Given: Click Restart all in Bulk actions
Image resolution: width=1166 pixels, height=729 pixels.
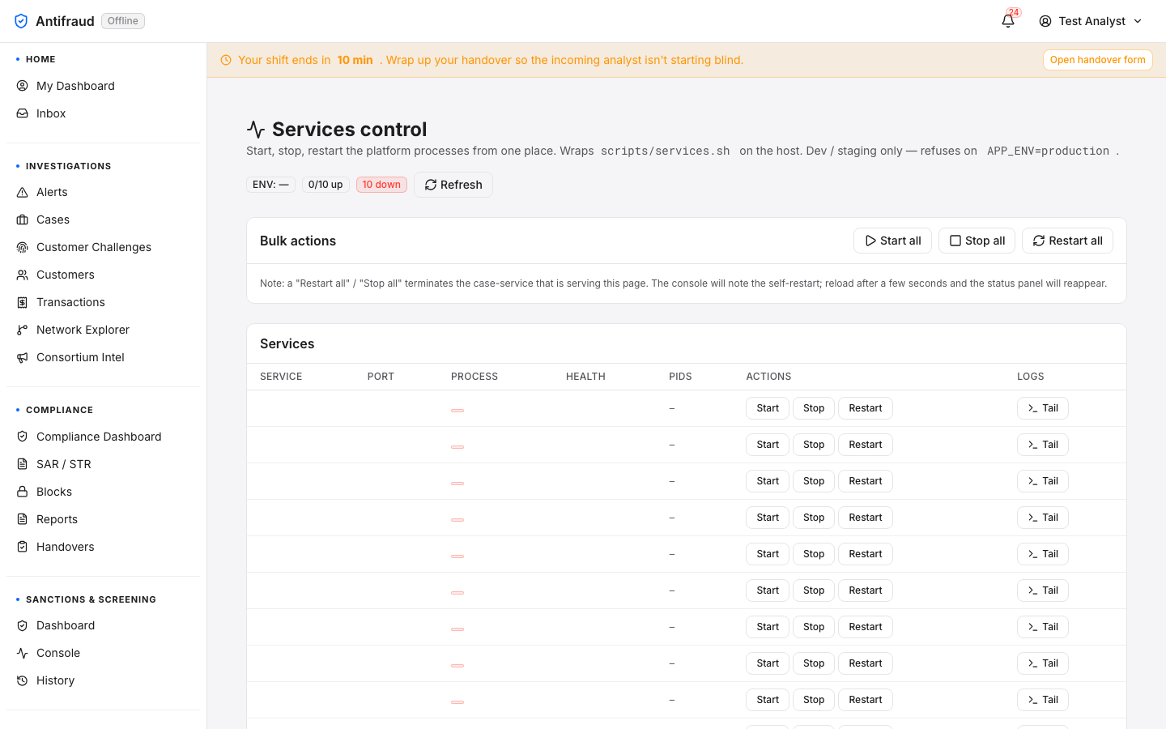Looking at the screenshot, I should tap(1067, 241).
